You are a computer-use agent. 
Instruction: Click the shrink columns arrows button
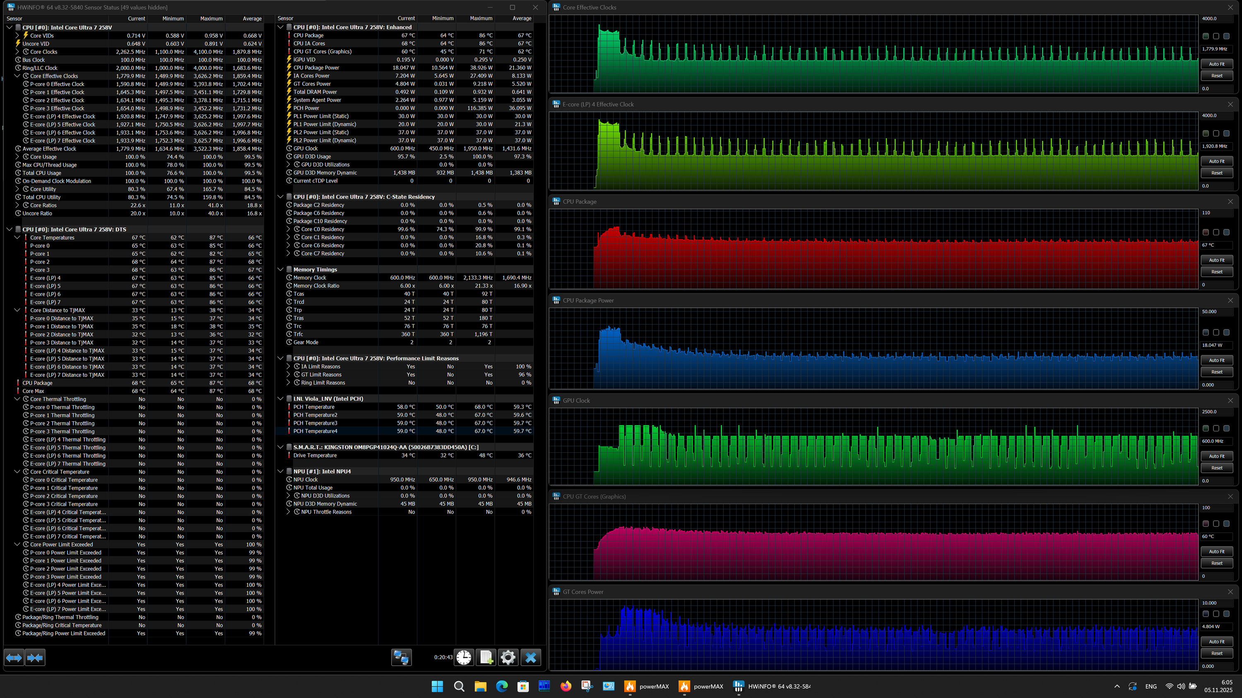35,657
